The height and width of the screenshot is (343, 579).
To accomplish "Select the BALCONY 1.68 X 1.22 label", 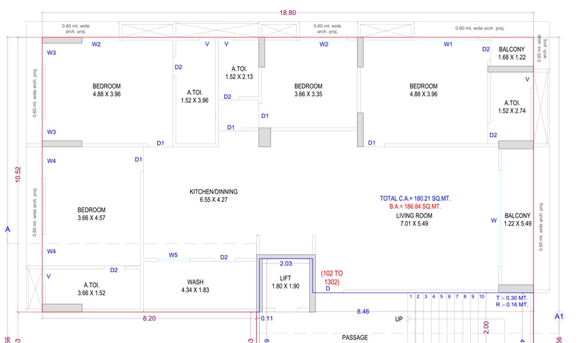I will (x=512, y=53).
